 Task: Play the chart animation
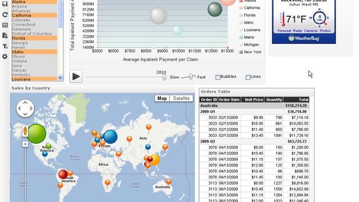(x=76, y=76)
